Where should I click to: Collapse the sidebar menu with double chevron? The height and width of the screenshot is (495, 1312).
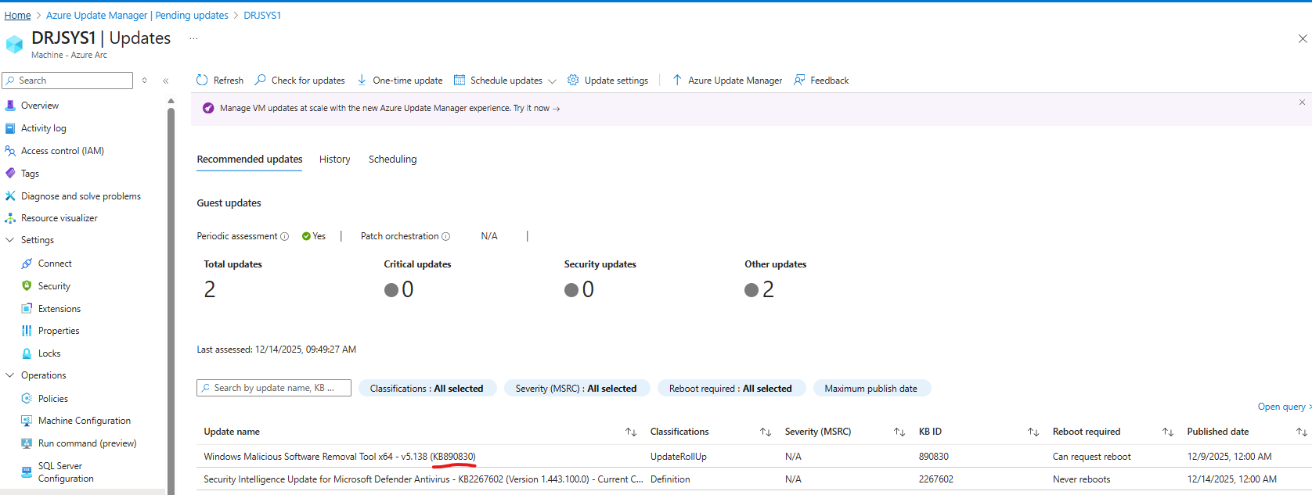(x=166, y=81)
